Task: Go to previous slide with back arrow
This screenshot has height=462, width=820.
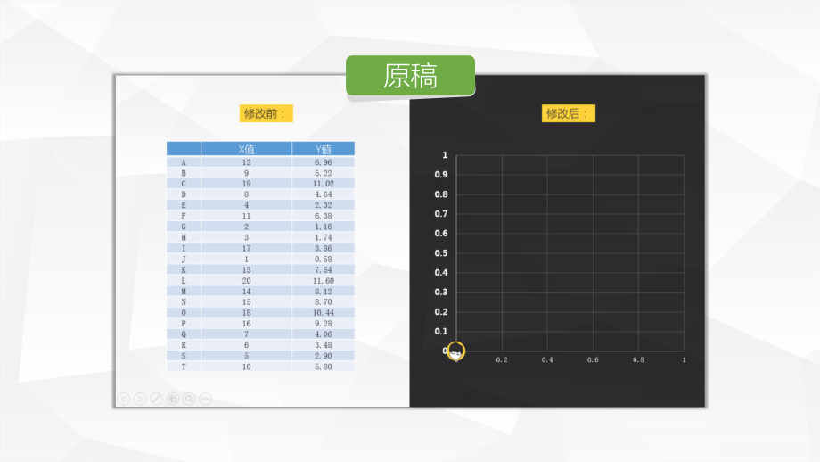Action: tap(124, 399)
